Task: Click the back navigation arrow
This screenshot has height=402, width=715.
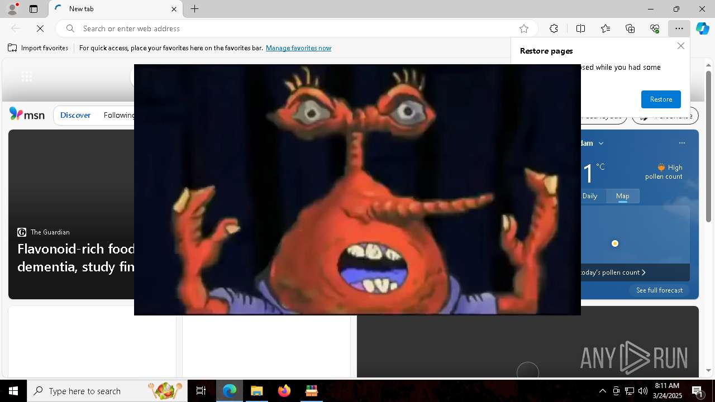Action: [16, 28]
